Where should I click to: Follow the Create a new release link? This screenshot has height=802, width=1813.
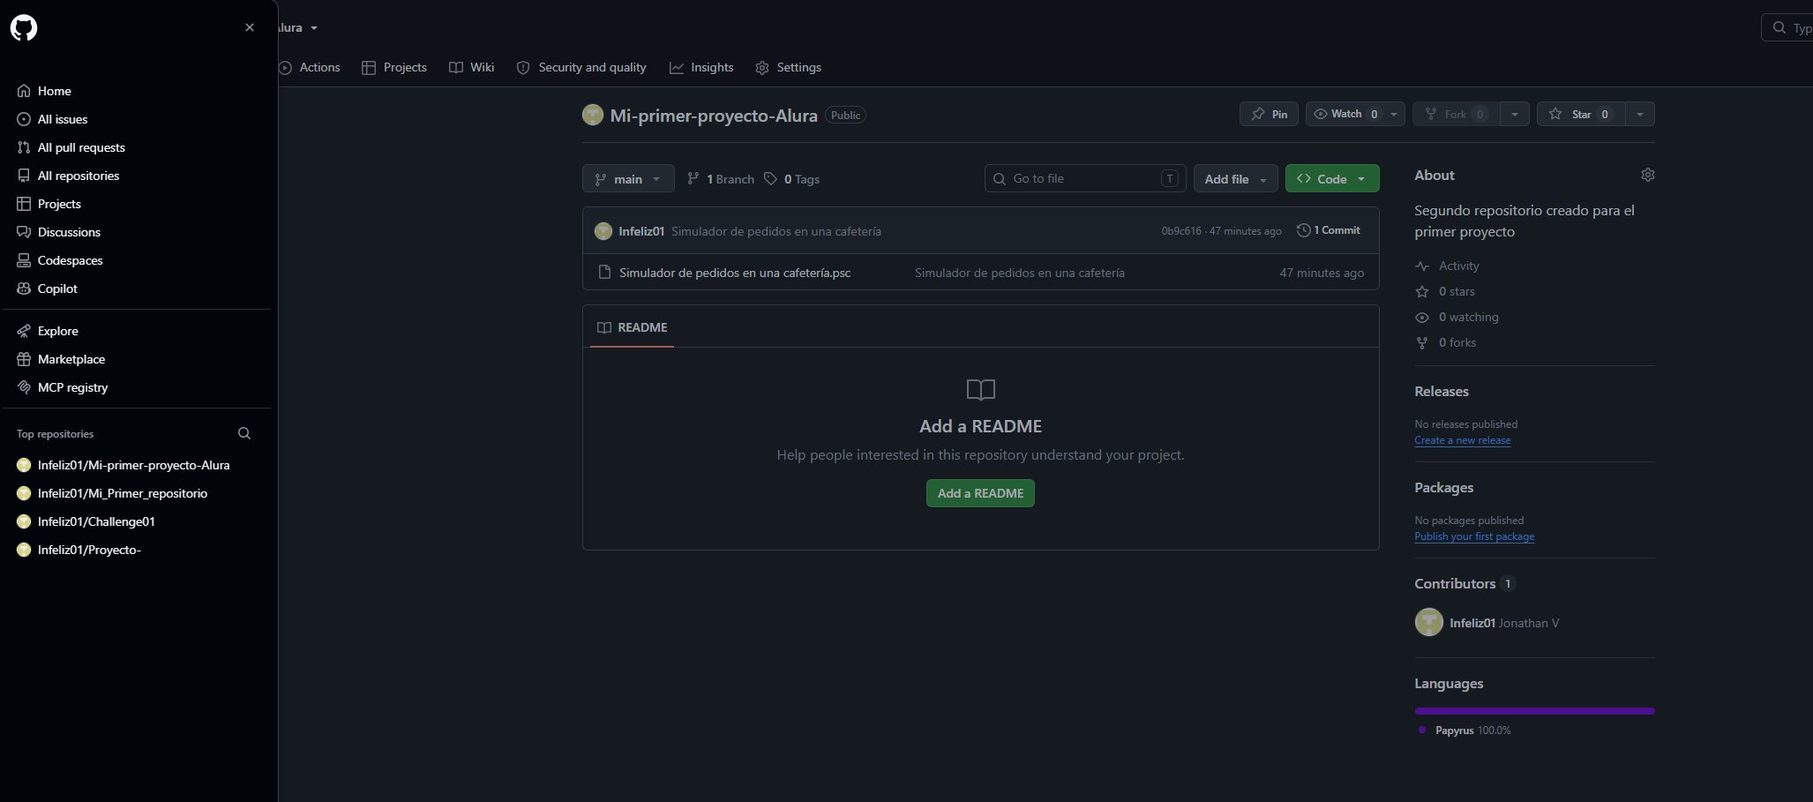[1463, 440]
